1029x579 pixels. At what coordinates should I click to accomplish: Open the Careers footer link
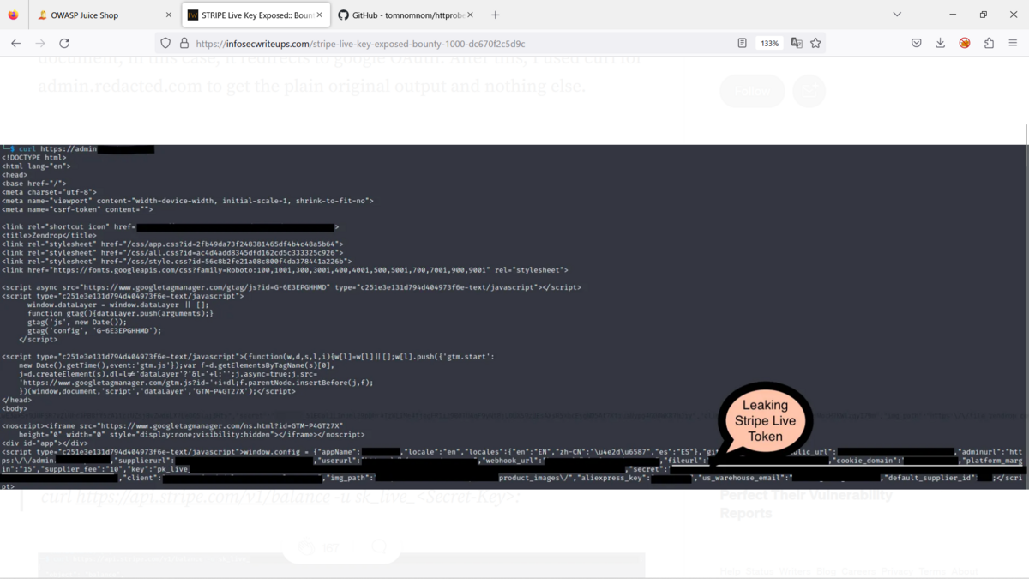[x=858, y=571]
